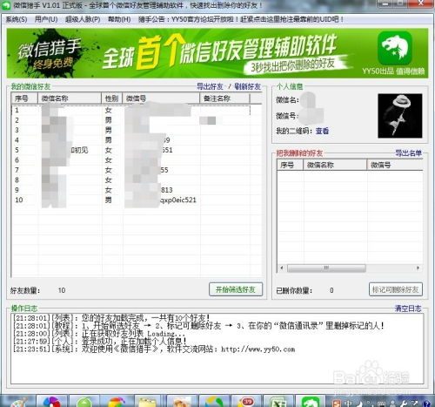Open the 超级人脉(P) menu

click(x=83, y=19)
